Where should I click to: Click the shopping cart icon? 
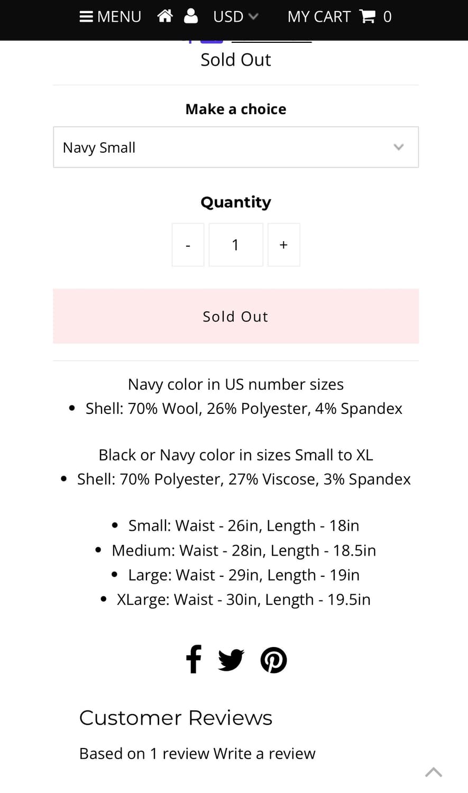click(x=367, y=17)
